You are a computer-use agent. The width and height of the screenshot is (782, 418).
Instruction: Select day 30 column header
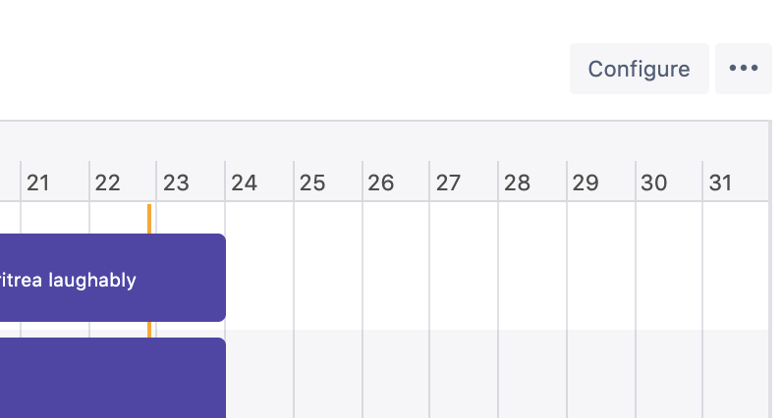(x=654, y=183)
